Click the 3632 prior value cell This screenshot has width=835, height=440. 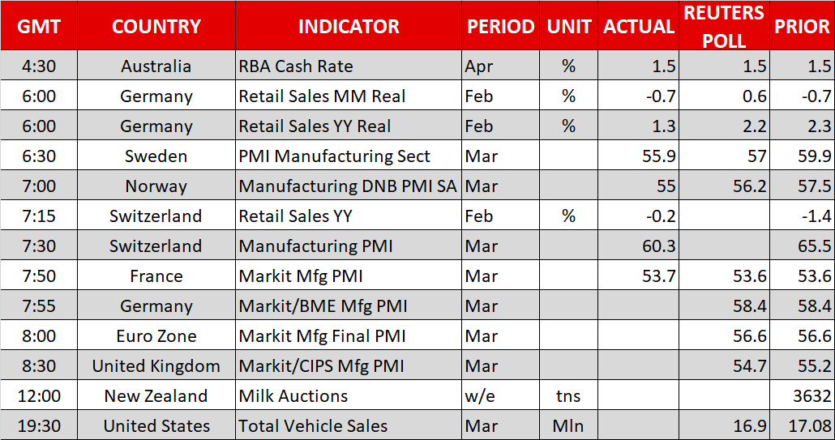(802, 396)
